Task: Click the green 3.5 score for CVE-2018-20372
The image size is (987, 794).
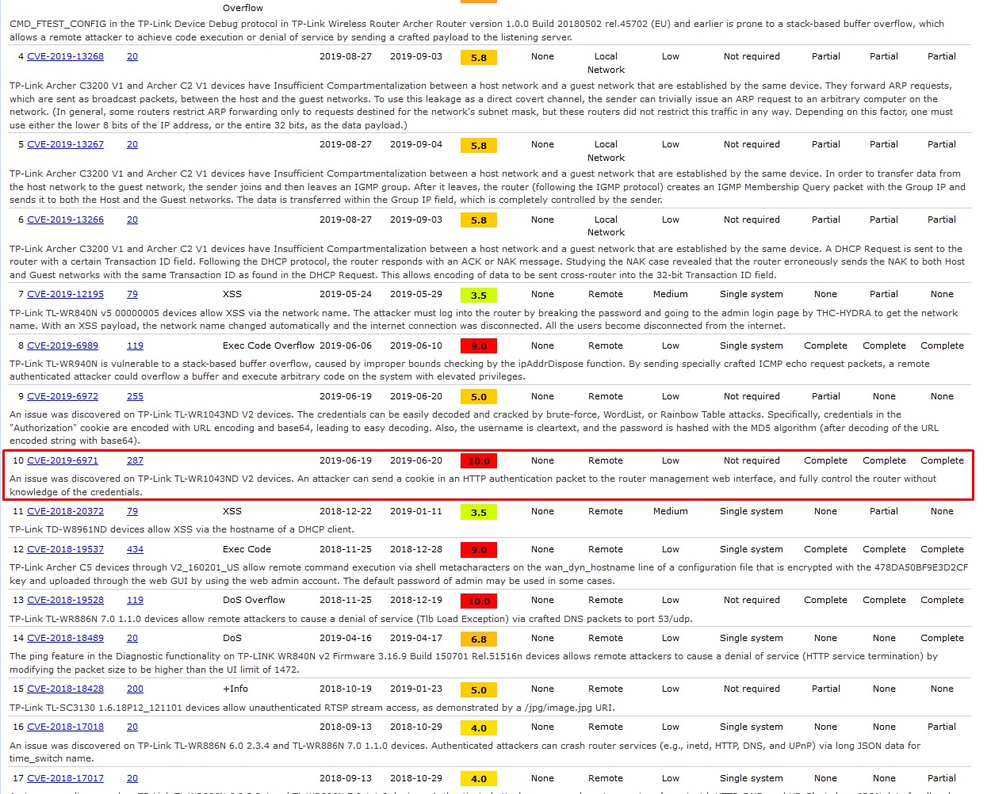Action: (479, 512)
